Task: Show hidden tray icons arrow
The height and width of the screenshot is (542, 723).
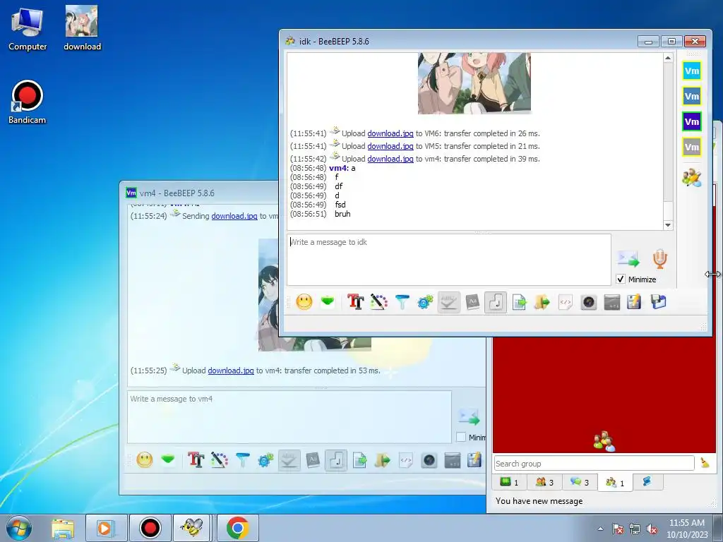Action: point(600,529)
